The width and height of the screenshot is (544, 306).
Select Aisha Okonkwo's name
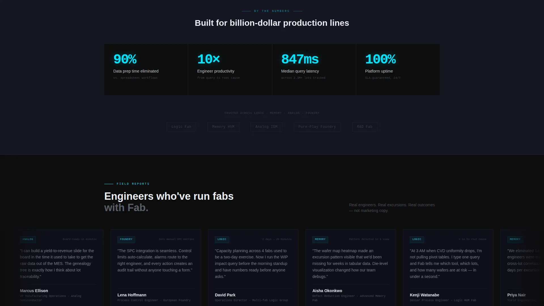[x=327, y=291]
